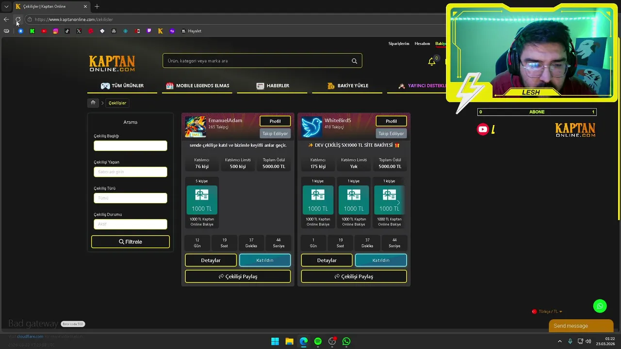This screenshot has height=349, width=621.
Task: Open the Instagram bookmark icon
Action: click(x=56, y=31)
